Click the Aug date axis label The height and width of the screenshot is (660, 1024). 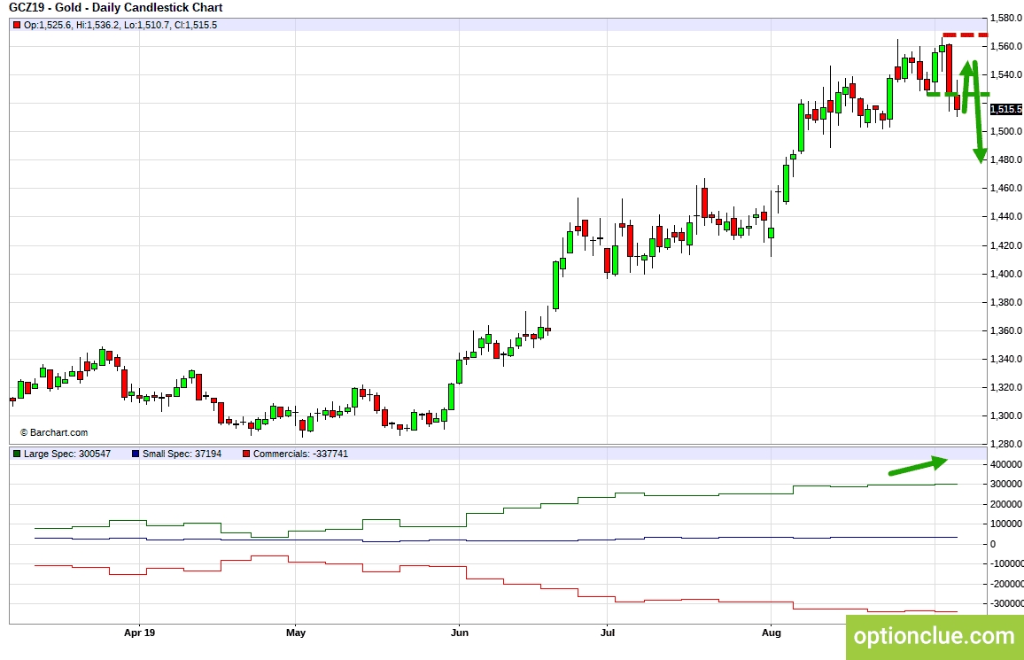click(772, 633)
